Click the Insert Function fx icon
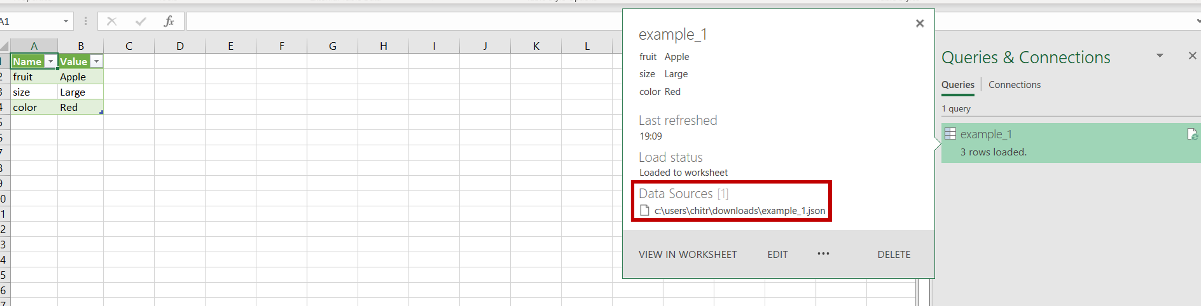1201x306 pixels. click(169, 21)
